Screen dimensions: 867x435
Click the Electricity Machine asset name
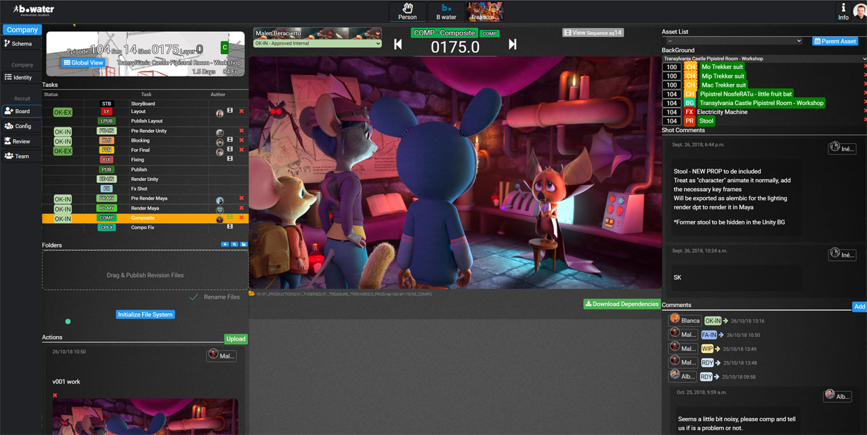722,112
